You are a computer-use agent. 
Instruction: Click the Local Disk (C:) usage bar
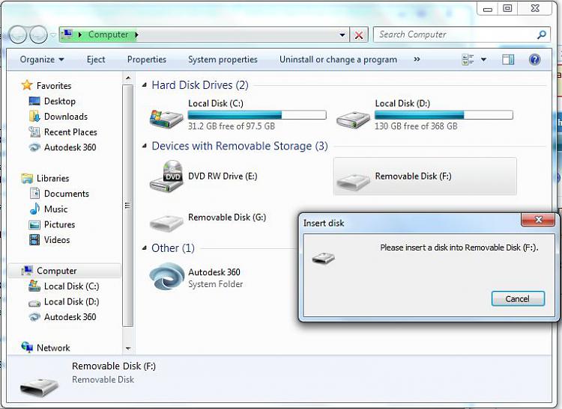pos(257,114)
